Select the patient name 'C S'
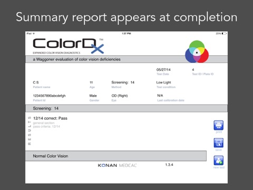This screenshot has height=190, width=253. pyautogui.click(x=36, y=82)
